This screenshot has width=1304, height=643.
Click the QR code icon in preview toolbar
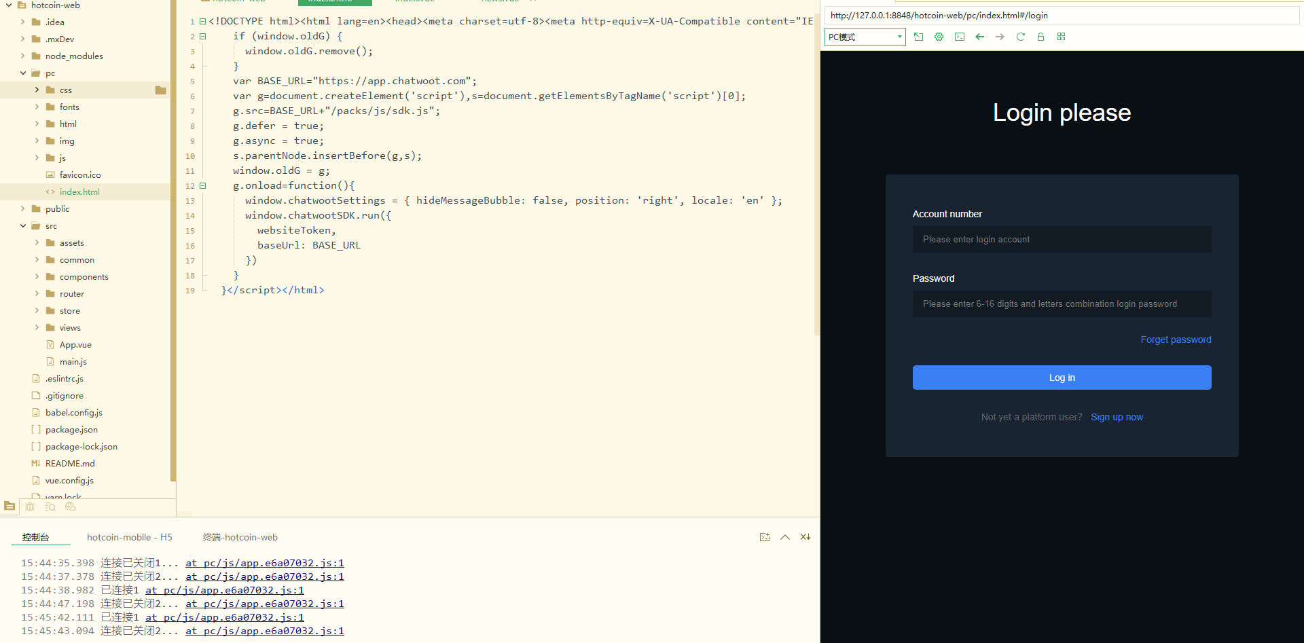[x=1061, y=37]
